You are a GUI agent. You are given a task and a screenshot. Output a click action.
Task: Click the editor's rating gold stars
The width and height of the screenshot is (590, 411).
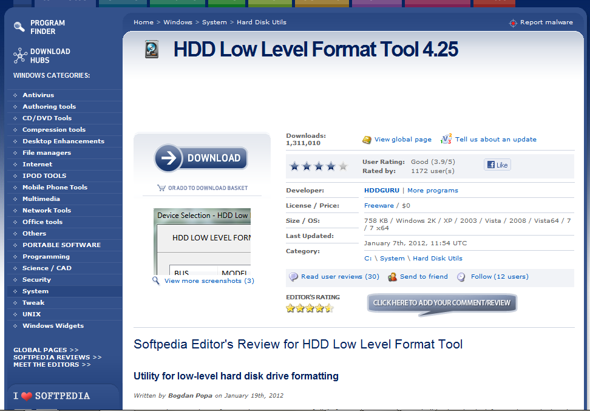310,308
